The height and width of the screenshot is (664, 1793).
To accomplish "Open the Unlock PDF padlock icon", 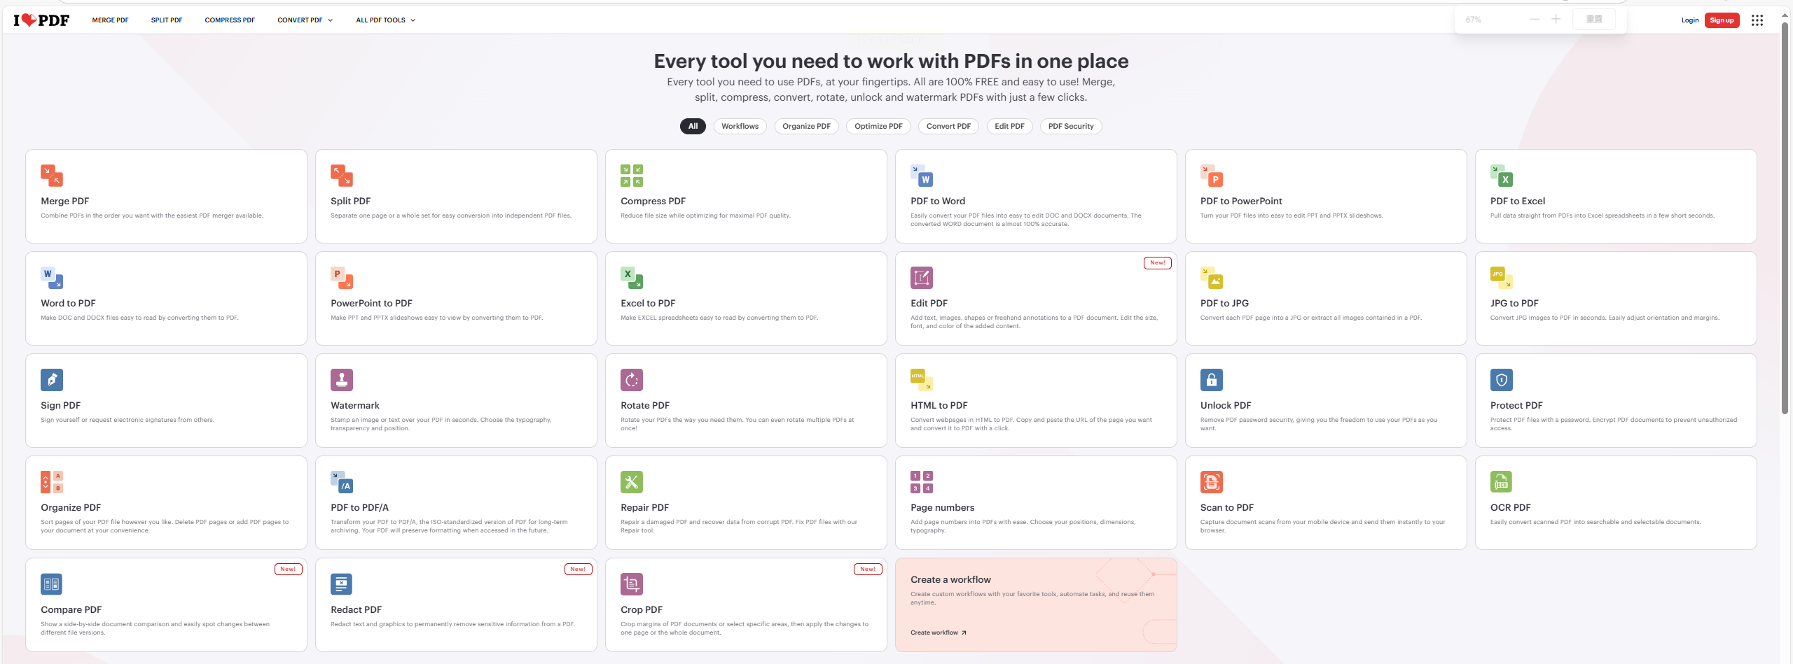I will [1211, 380].
